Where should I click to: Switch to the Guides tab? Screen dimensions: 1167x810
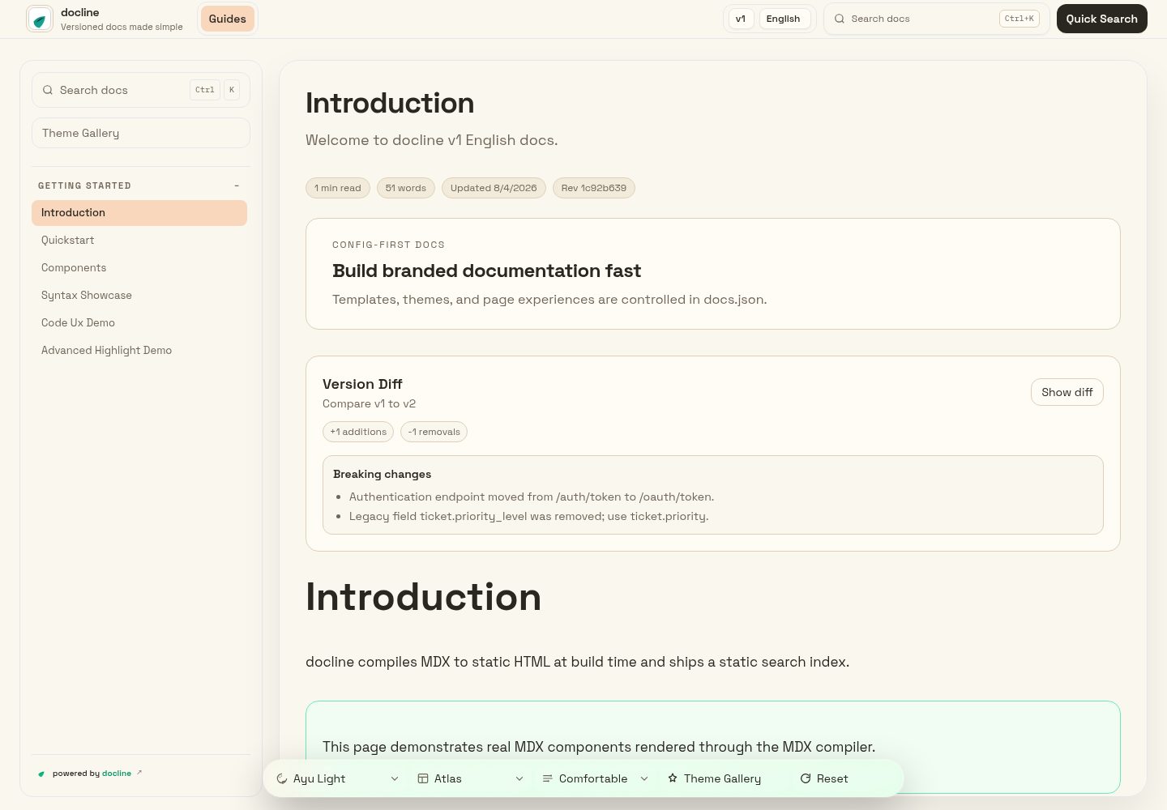pos(228,19)
